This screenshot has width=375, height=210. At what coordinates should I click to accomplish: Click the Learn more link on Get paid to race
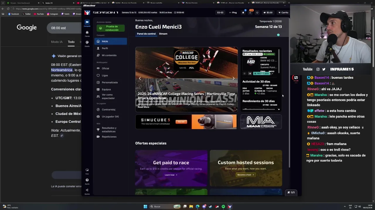(171, 175)
